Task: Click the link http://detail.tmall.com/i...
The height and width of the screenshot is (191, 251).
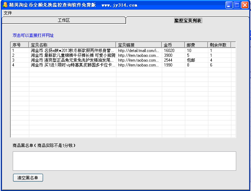Action: coord(139,51)
